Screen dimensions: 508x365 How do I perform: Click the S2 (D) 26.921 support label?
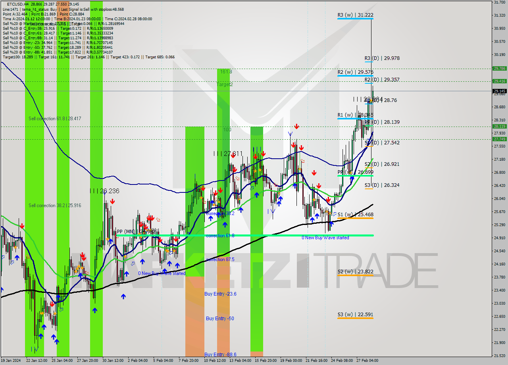(382, 164)
